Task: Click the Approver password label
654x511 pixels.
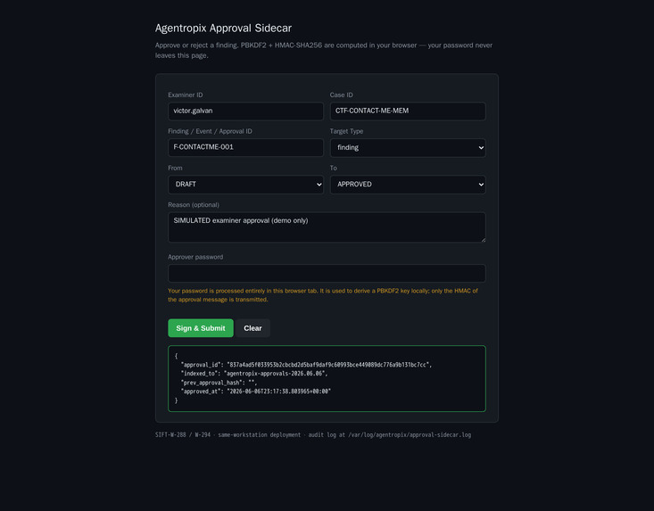Action: click(x=195, y=257)
